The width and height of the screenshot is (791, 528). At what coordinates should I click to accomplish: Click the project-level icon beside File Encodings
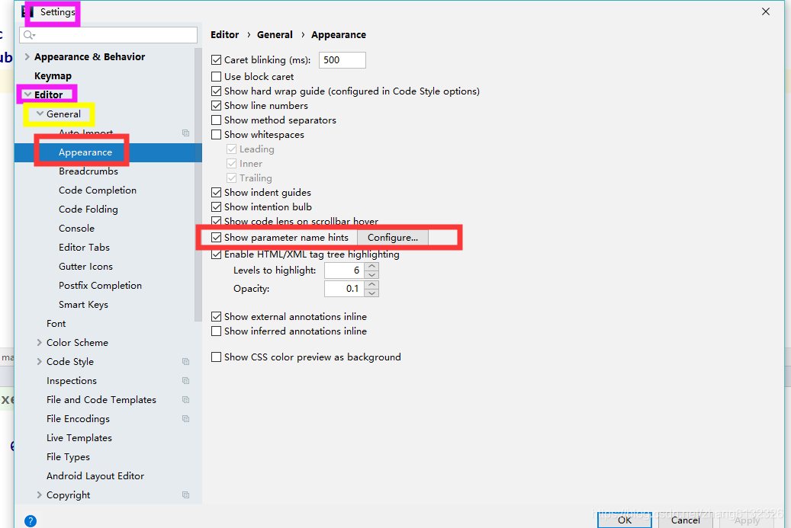coord(185,419)
